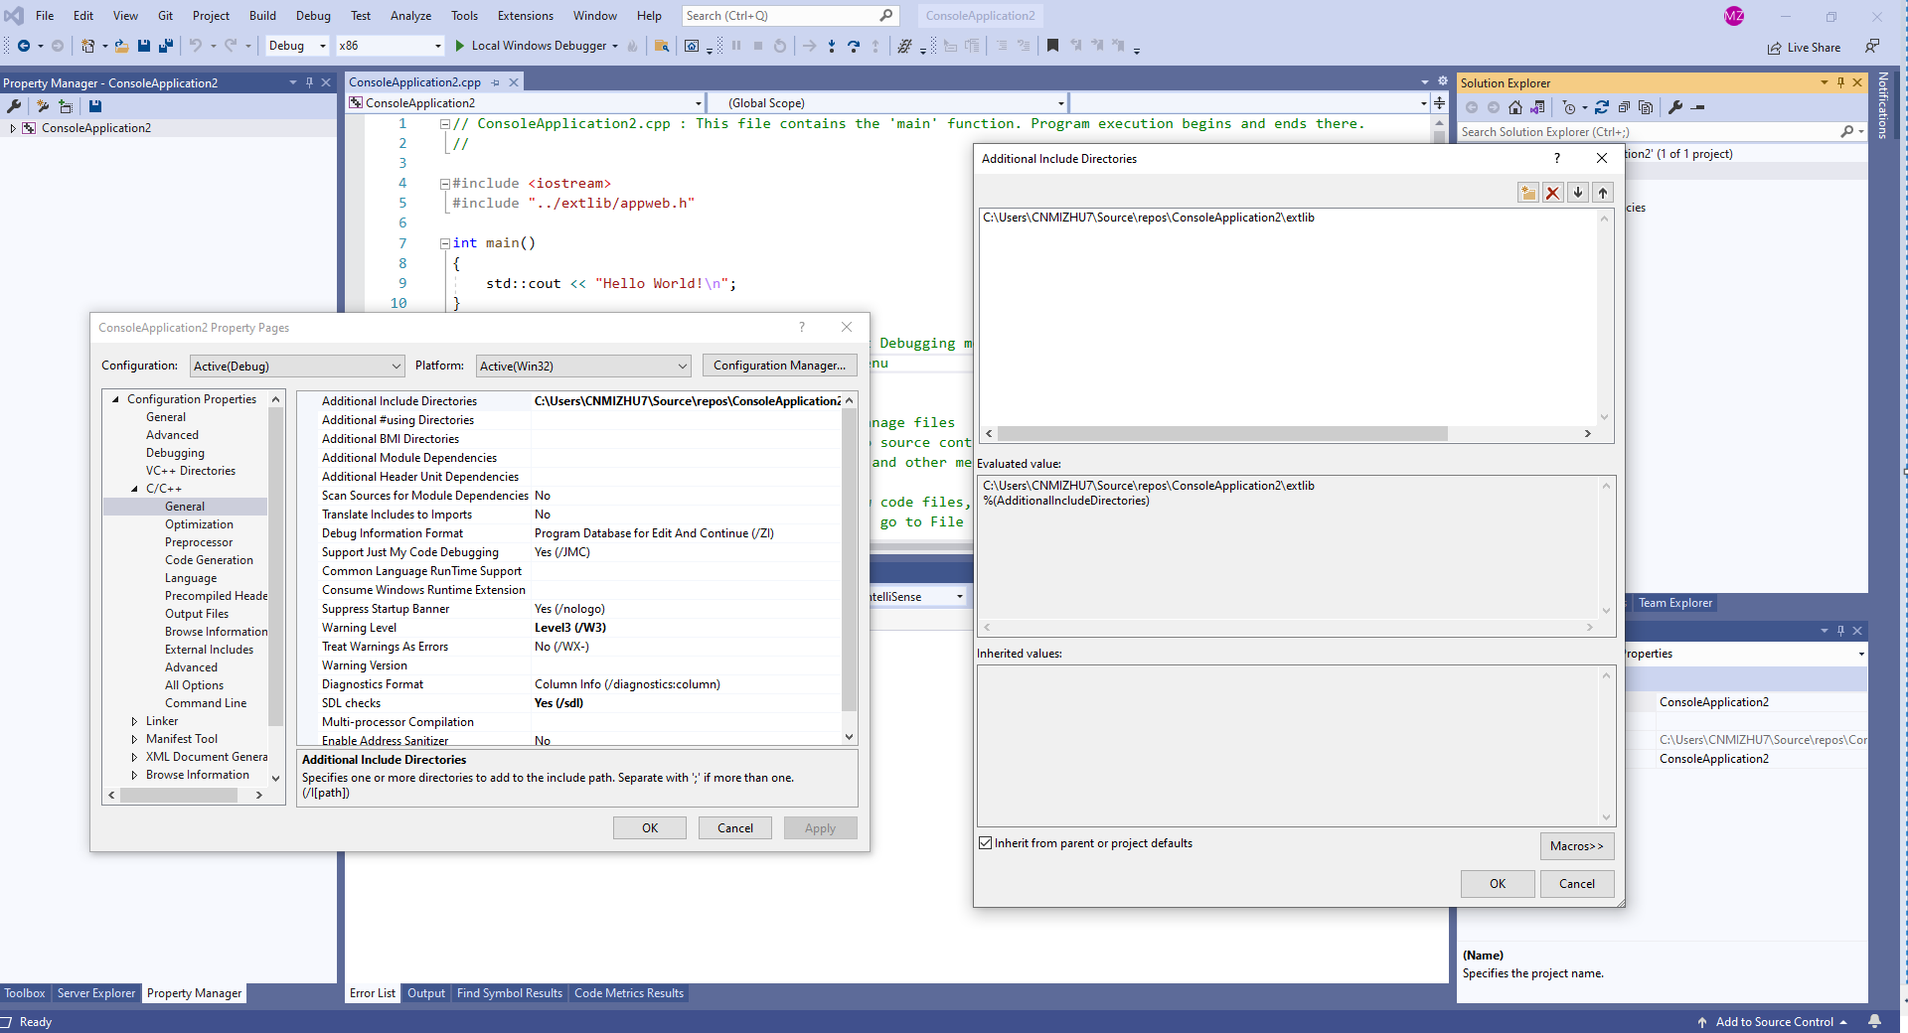Open the Global Scope dropdown in editor
This screenshot has height=1033, width=1908.
[x=888, y=103]
